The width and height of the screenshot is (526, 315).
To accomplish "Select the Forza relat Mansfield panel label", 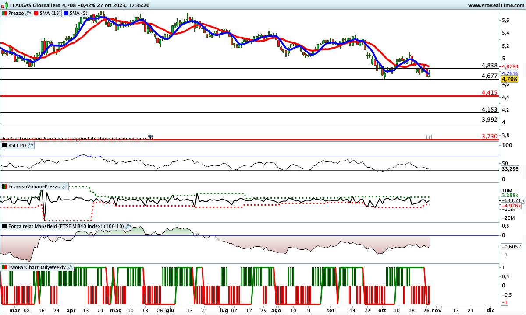I will tap(66, 226).
